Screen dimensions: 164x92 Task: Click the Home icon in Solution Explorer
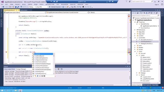tap(138, 13)
